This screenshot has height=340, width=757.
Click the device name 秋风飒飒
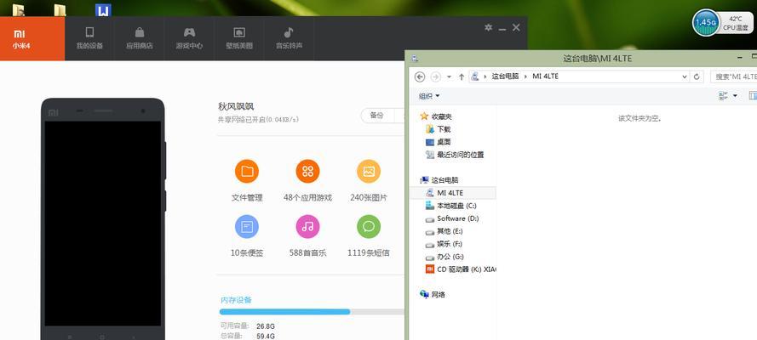tap(236, 106)
